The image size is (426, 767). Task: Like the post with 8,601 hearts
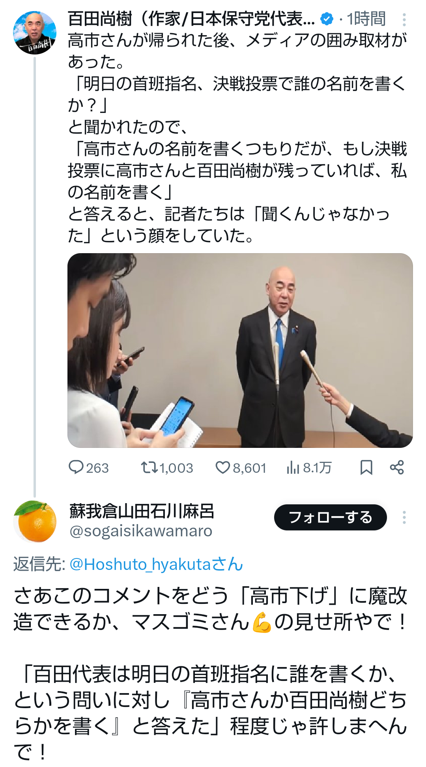[241, 468]
